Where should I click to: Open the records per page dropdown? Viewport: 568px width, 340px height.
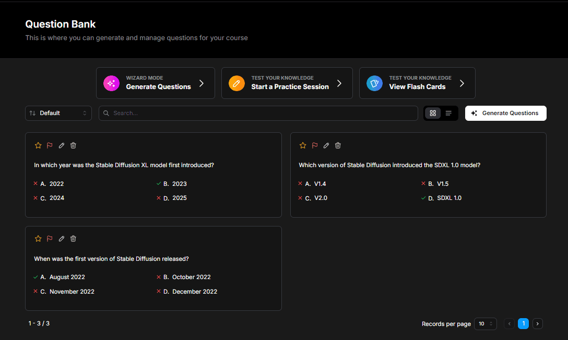486,324
